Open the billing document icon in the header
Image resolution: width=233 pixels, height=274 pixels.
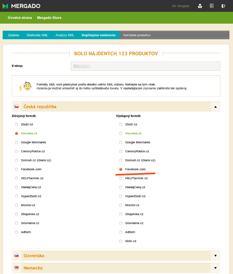pyautogui.click(x=212, y=6)
